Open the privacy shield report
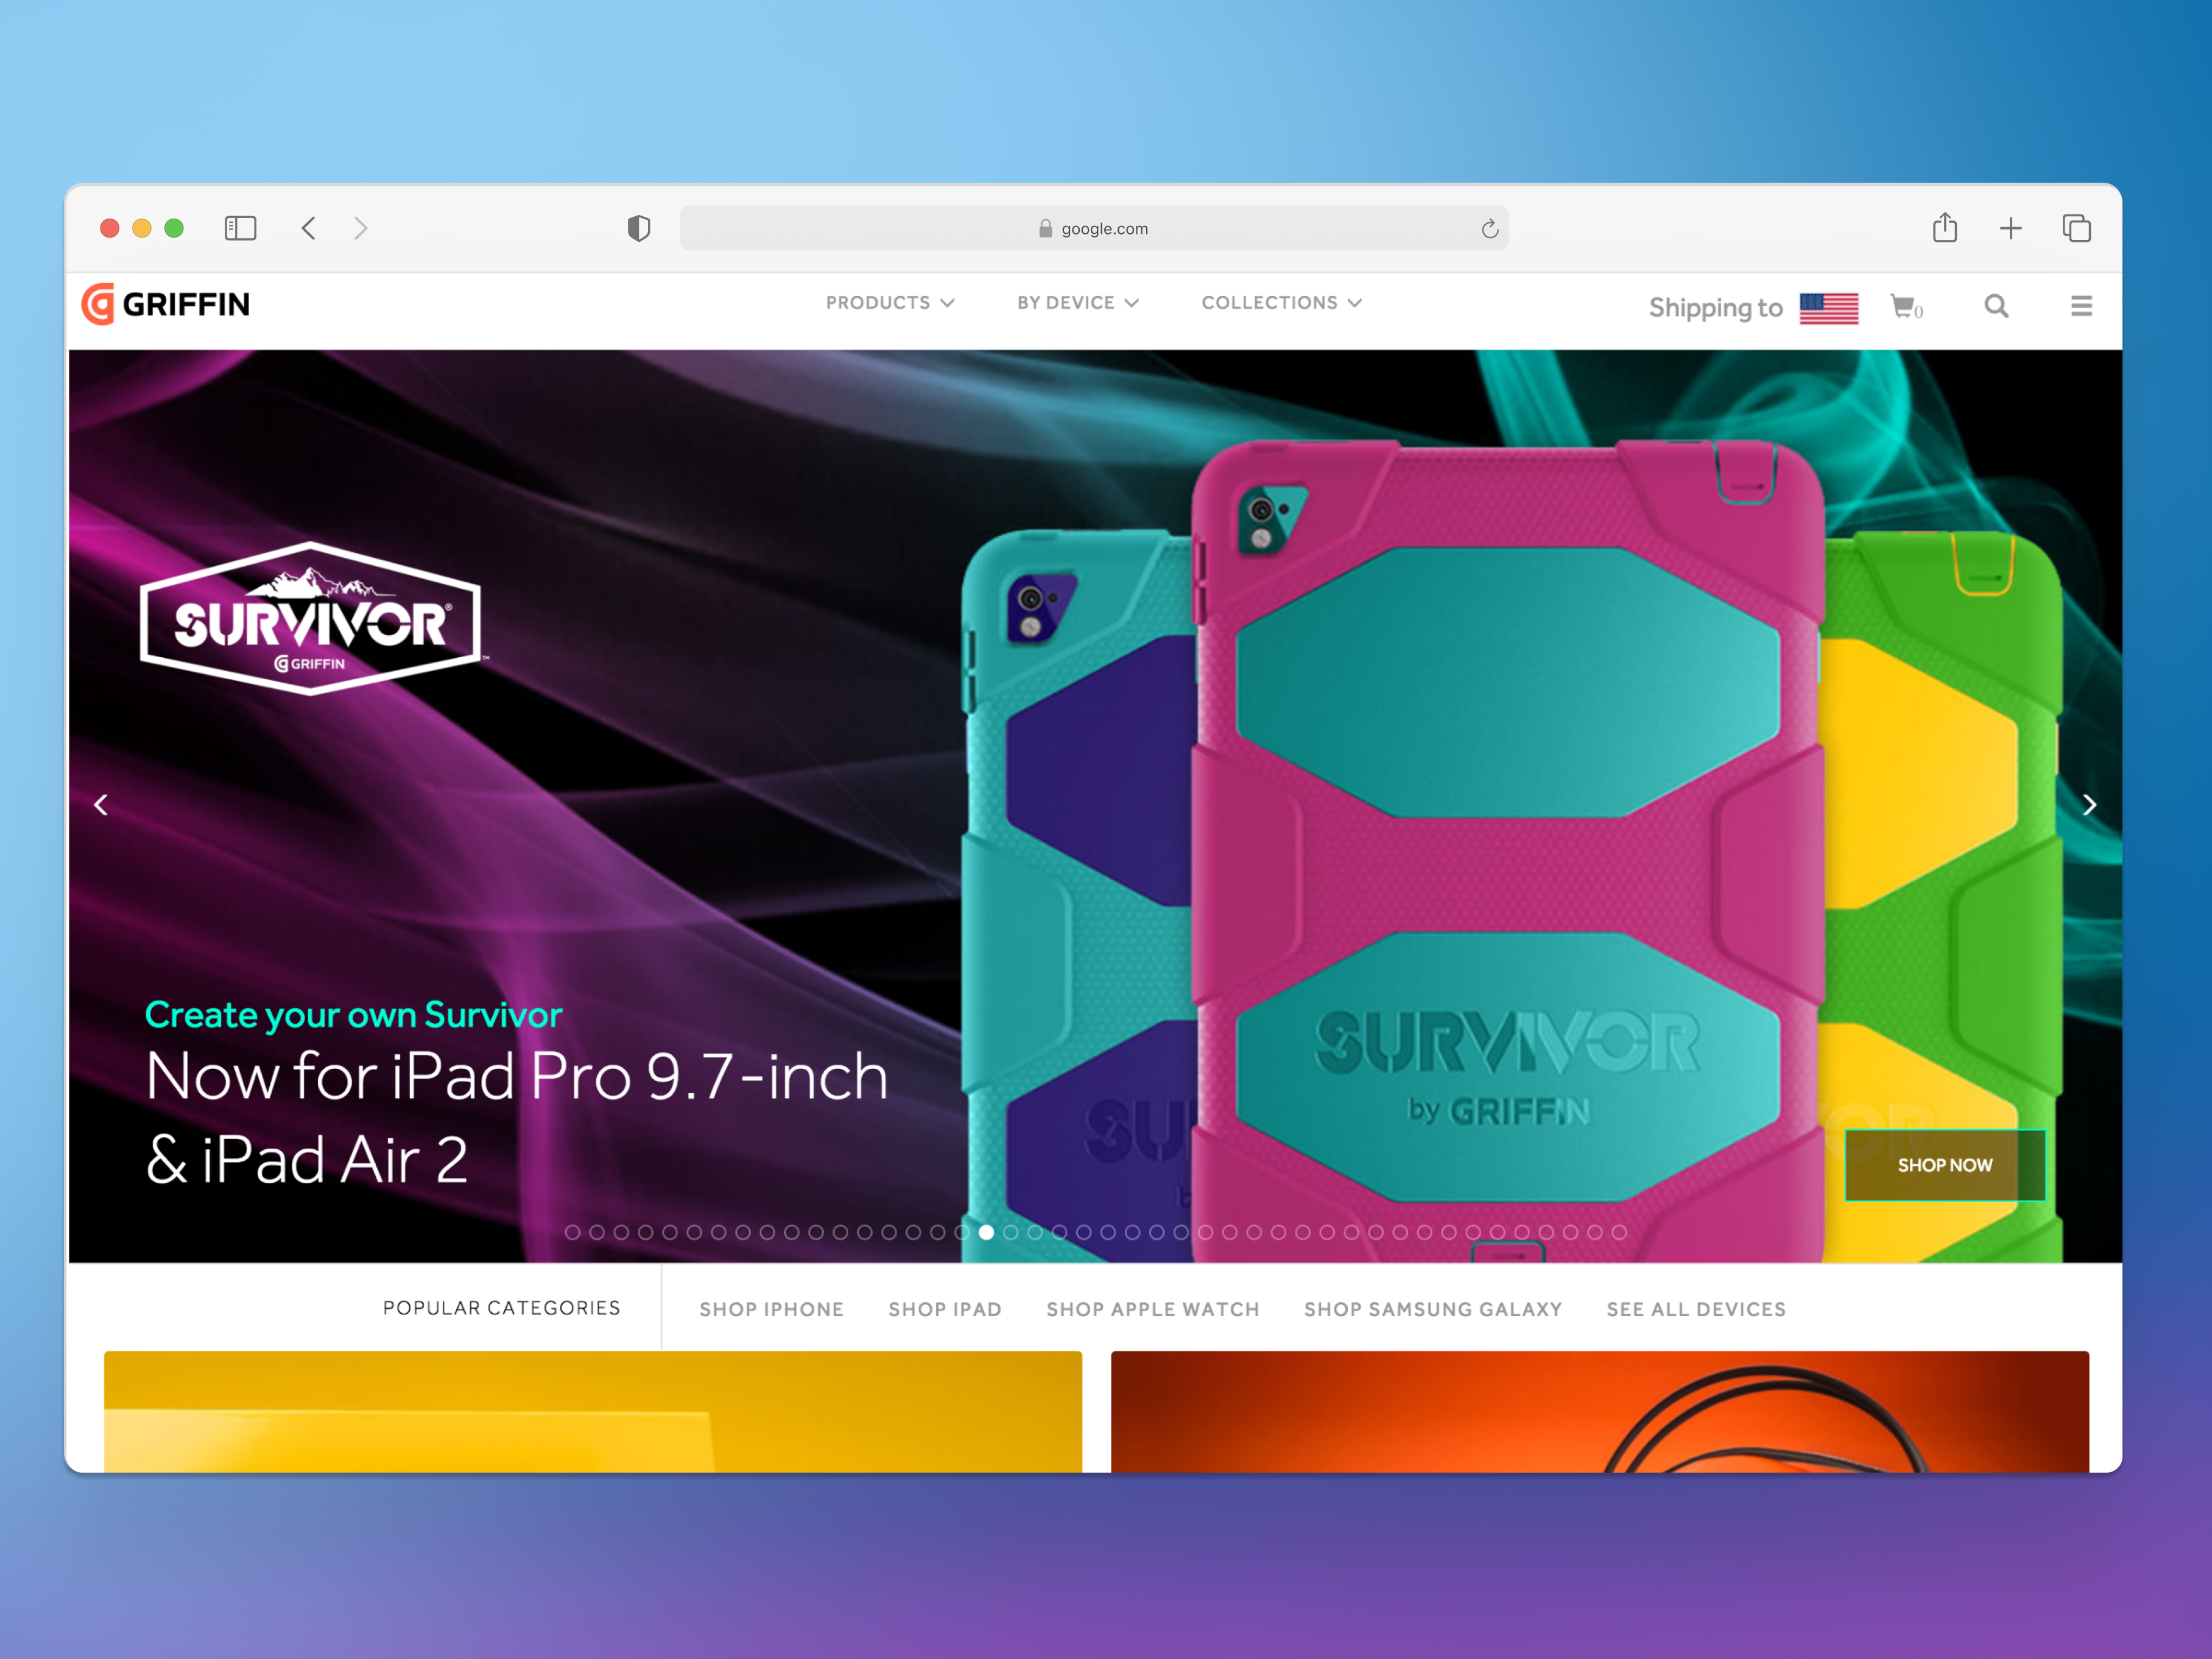 (638, 228)
